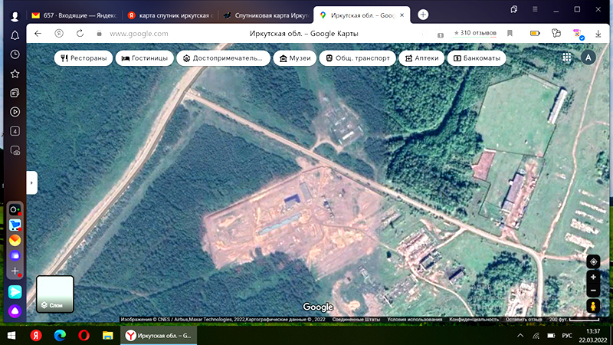Zoom out on the map
Screen dimensions: 613x345
pyautogui.click(x=593, y=291)
